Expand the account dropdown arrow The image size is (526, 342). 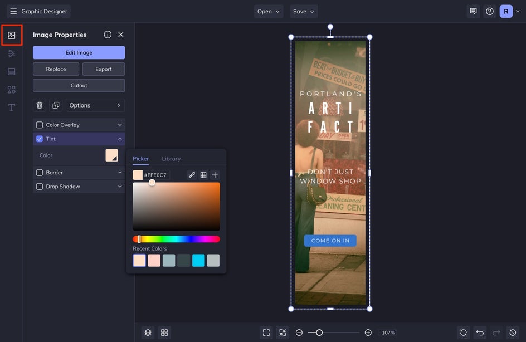[x=518, y=11]
